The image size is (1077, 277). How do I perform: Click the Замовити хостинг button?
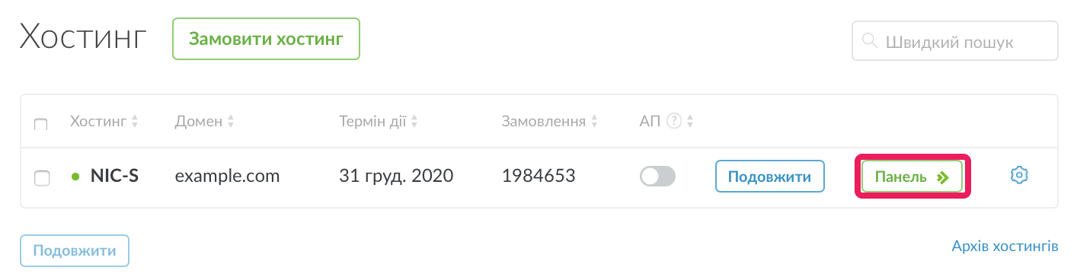[x=266, y=39]
